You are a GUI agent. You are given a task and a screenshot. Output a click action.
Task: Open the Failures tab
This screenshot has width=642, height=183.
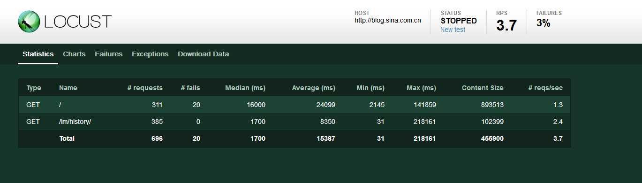pos(109,54)
